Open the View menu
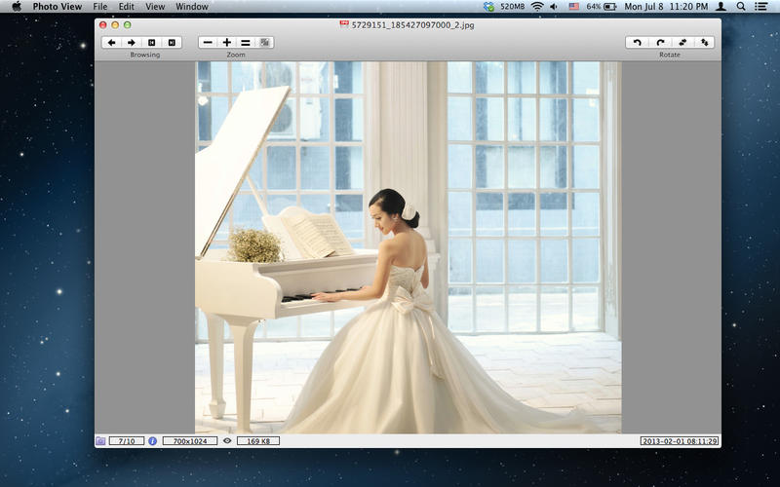The image size is (780, 487). tap(155, 7)
